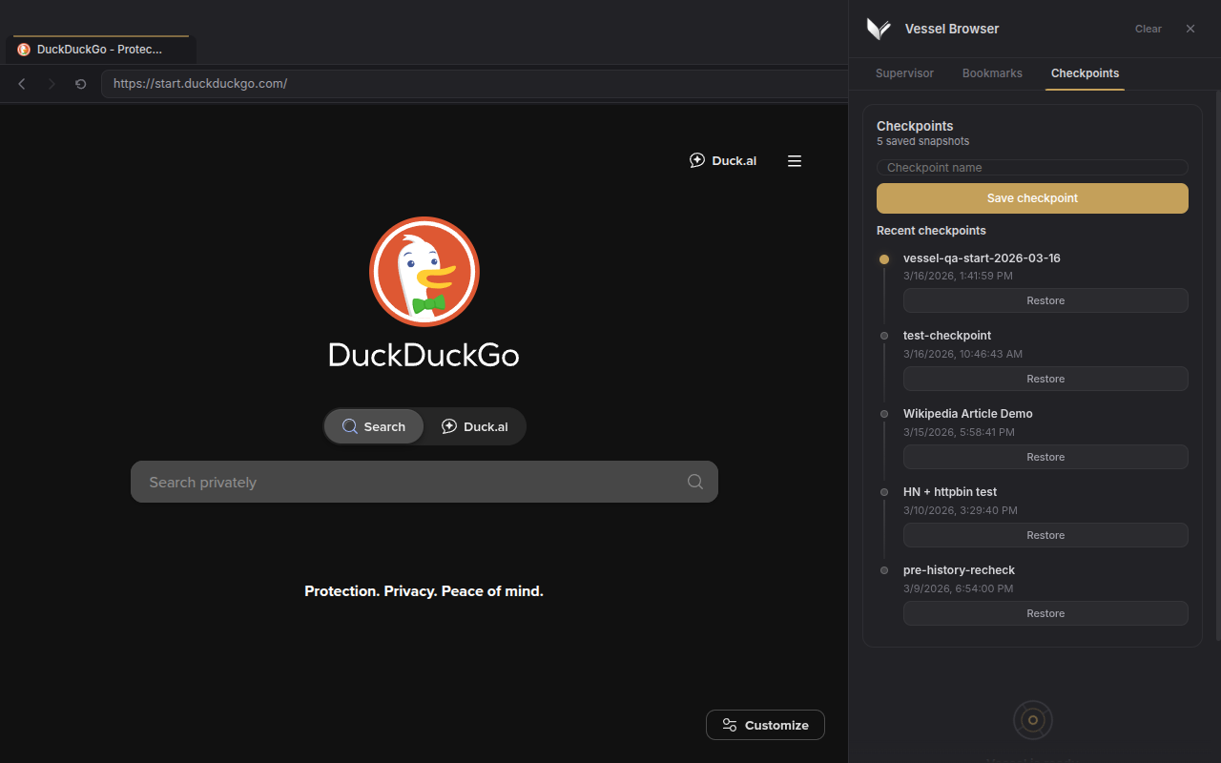This screenshot has width=1221, height=763.
Task: Click the forward navigation arrow
Action: 52,84
